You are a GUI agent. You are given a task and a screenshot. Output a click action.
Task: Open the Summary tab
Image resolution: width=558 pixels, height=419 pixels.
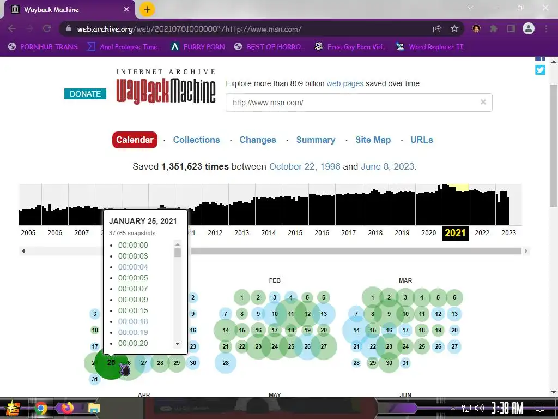[316, 140]
